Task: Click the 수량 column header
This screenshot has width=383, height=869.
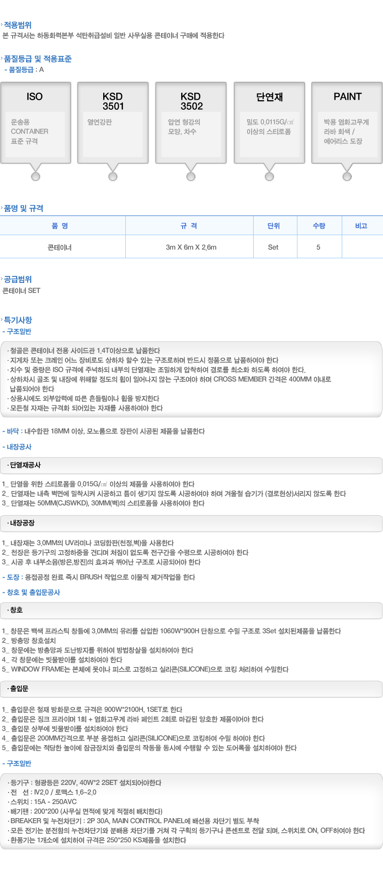Action: tap(319, 226)
